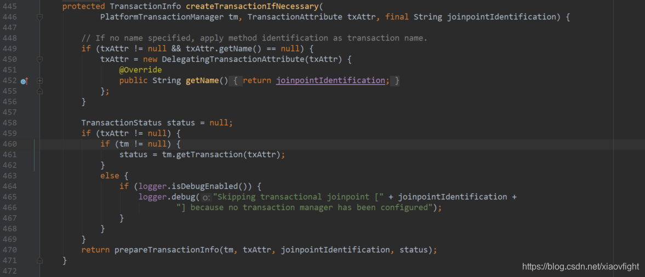Expand the folded opening brace after getName()
This screenshot has height=277, width=645.
pyautogui.click(x=235, y=81)
